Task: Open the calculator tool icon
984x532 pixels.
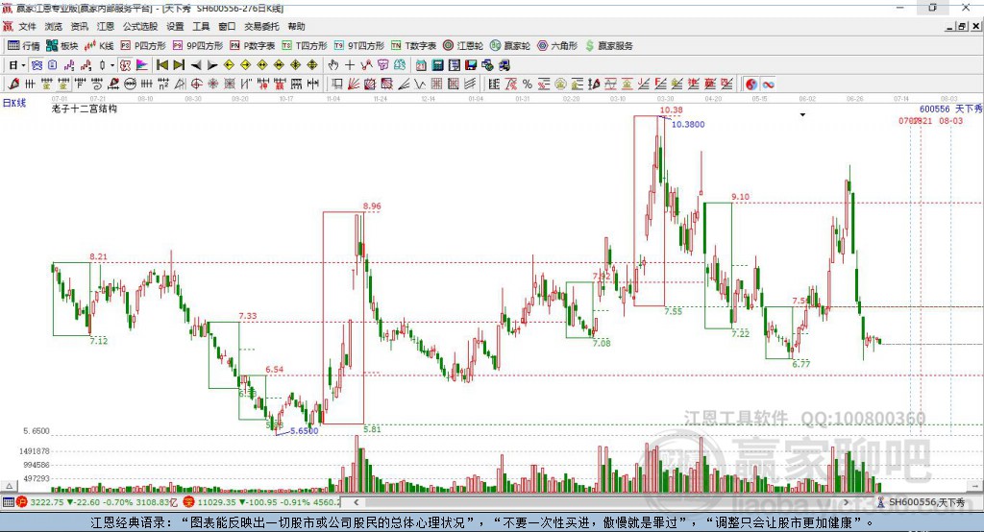Action: pos(437,65)
